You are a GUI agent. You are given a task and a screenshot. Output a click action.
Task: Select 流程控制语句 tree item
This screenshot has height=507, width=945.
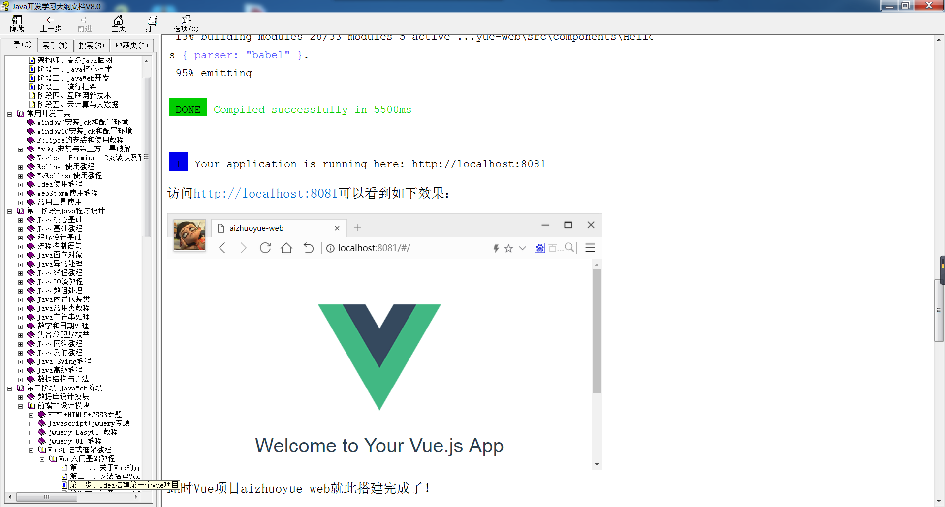point(60,246)
